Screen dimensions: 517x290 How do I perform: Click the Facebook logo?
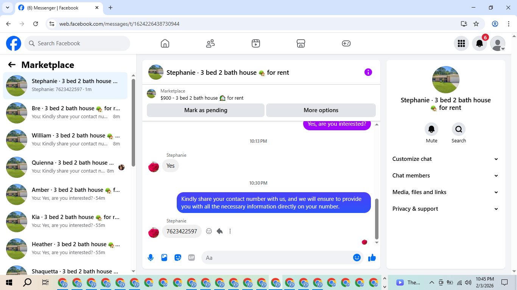pyautogui.click(x=14, y=43)
